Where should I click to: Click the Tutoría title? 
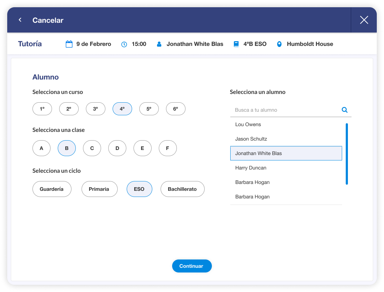30,44
